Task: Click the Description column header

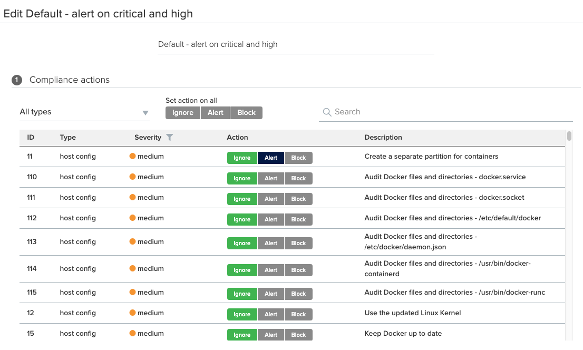Action: click(383, 138)
